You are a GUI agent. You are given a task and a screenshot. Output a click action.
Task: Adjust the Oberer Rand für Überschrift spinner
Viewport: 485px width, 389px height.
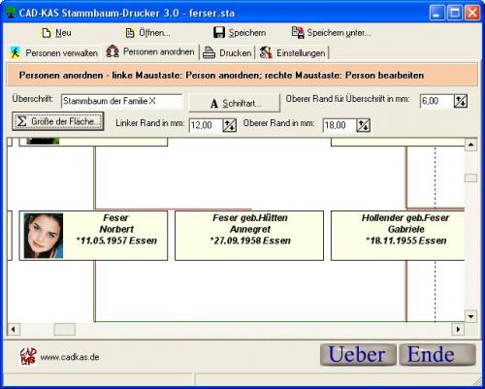461,101
